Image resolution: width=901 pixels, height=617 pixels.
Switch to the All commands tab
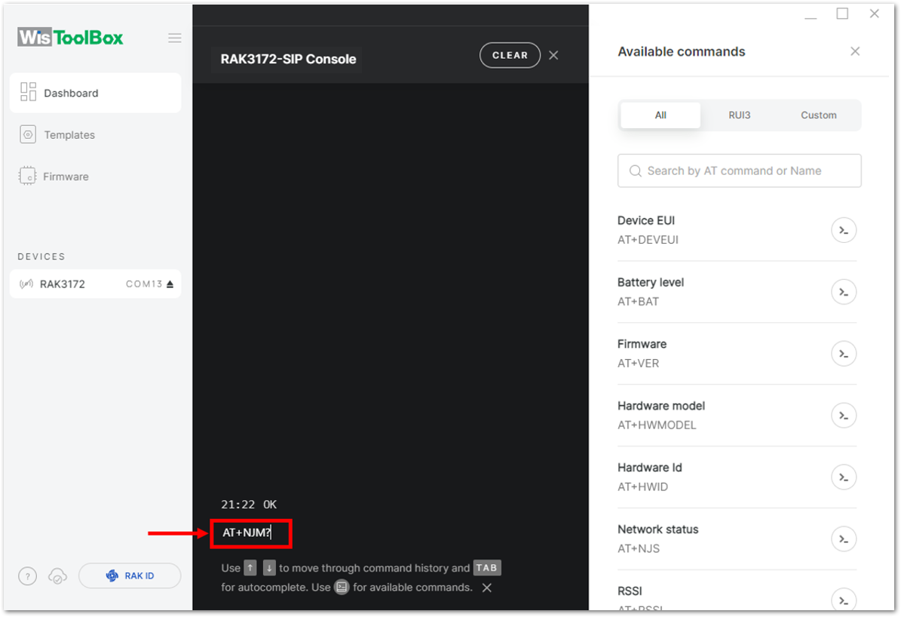[x=660, y=115]
